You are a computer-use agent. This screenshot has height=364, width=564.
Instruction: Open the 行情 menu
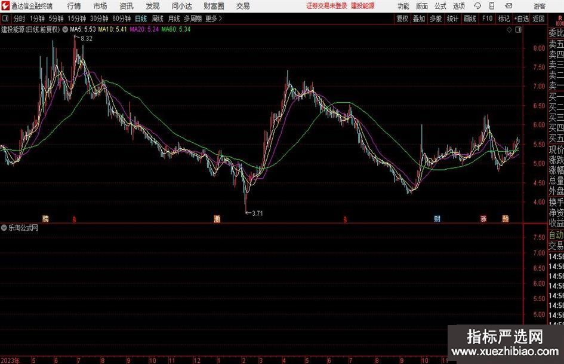[74, 6]
